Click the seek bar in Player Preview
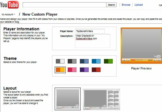 139,60
